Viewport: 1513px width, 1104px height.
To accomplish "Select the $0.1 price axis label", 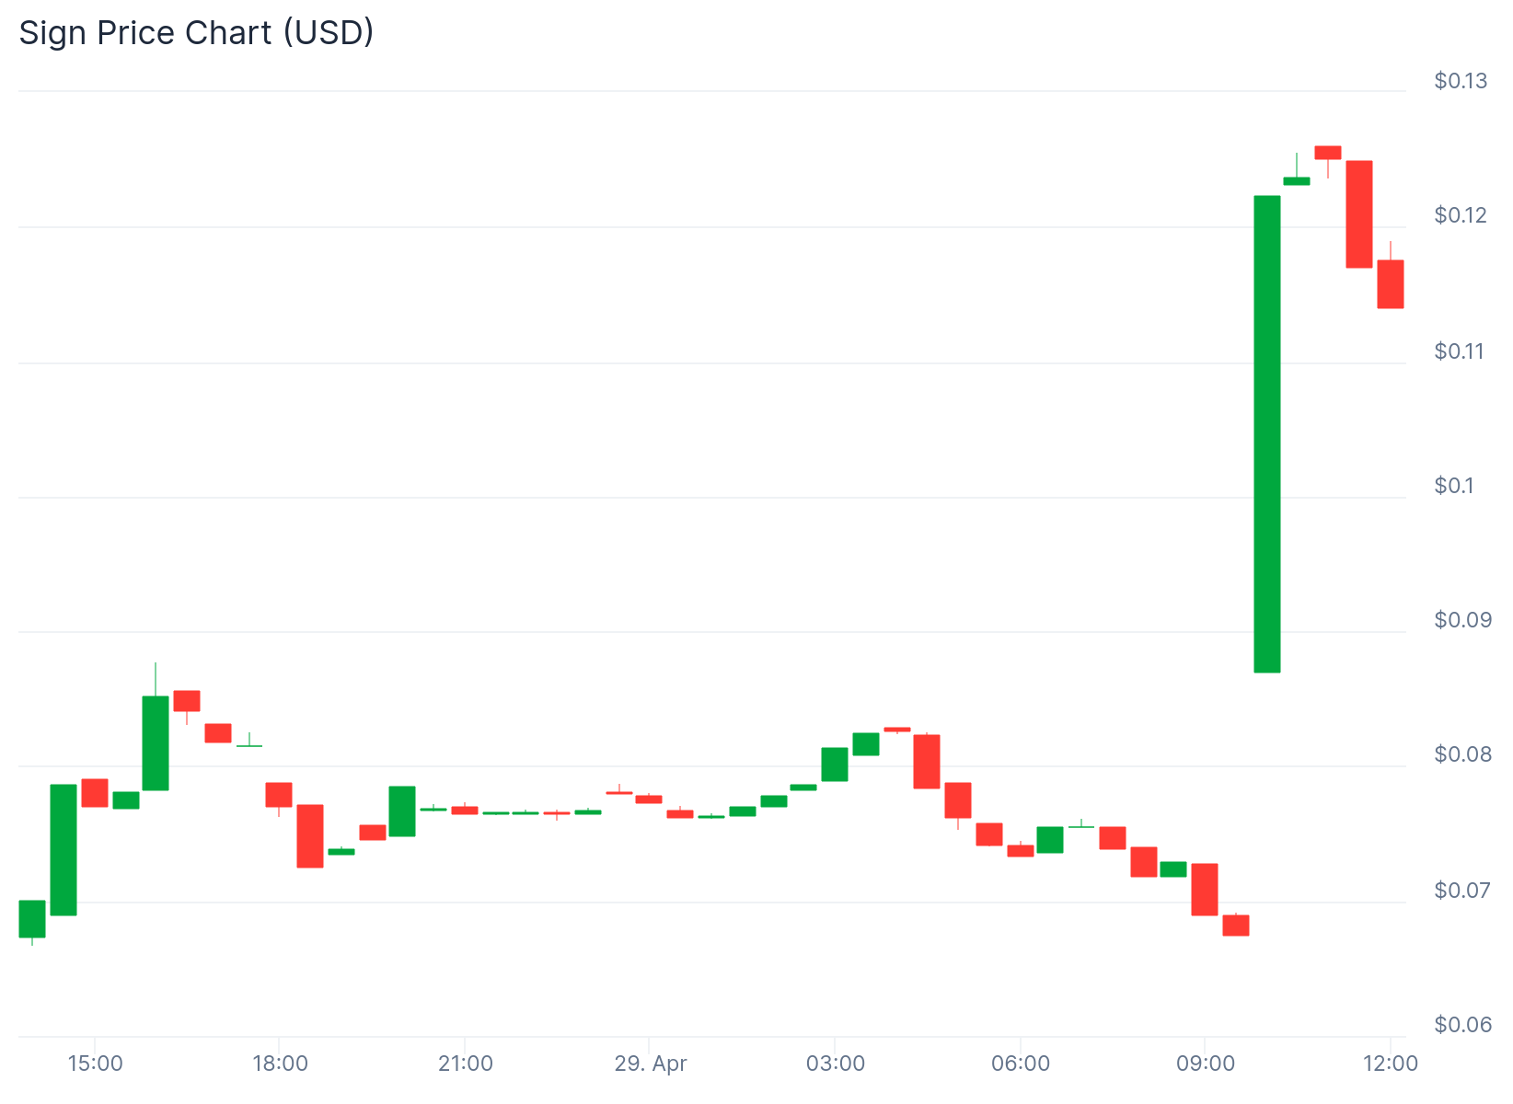I will [x=1454, y=485].
